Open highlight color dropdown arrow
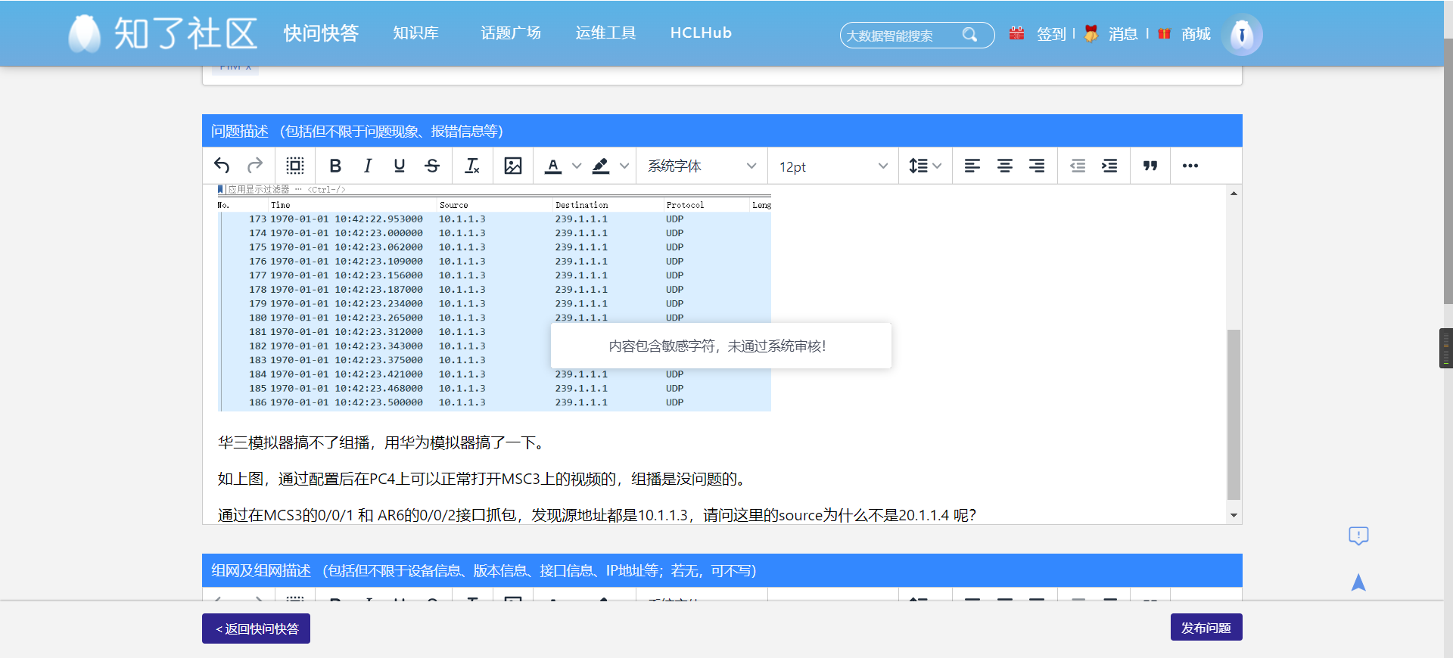 click(x=624, y=166)
